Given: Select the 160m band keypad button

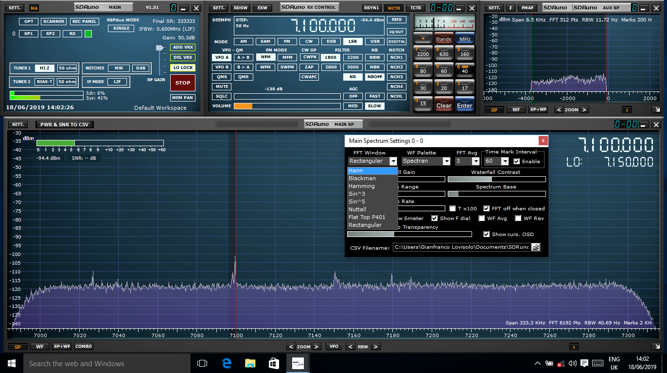Looking at the screenshot, I should [x=464, y=52].
